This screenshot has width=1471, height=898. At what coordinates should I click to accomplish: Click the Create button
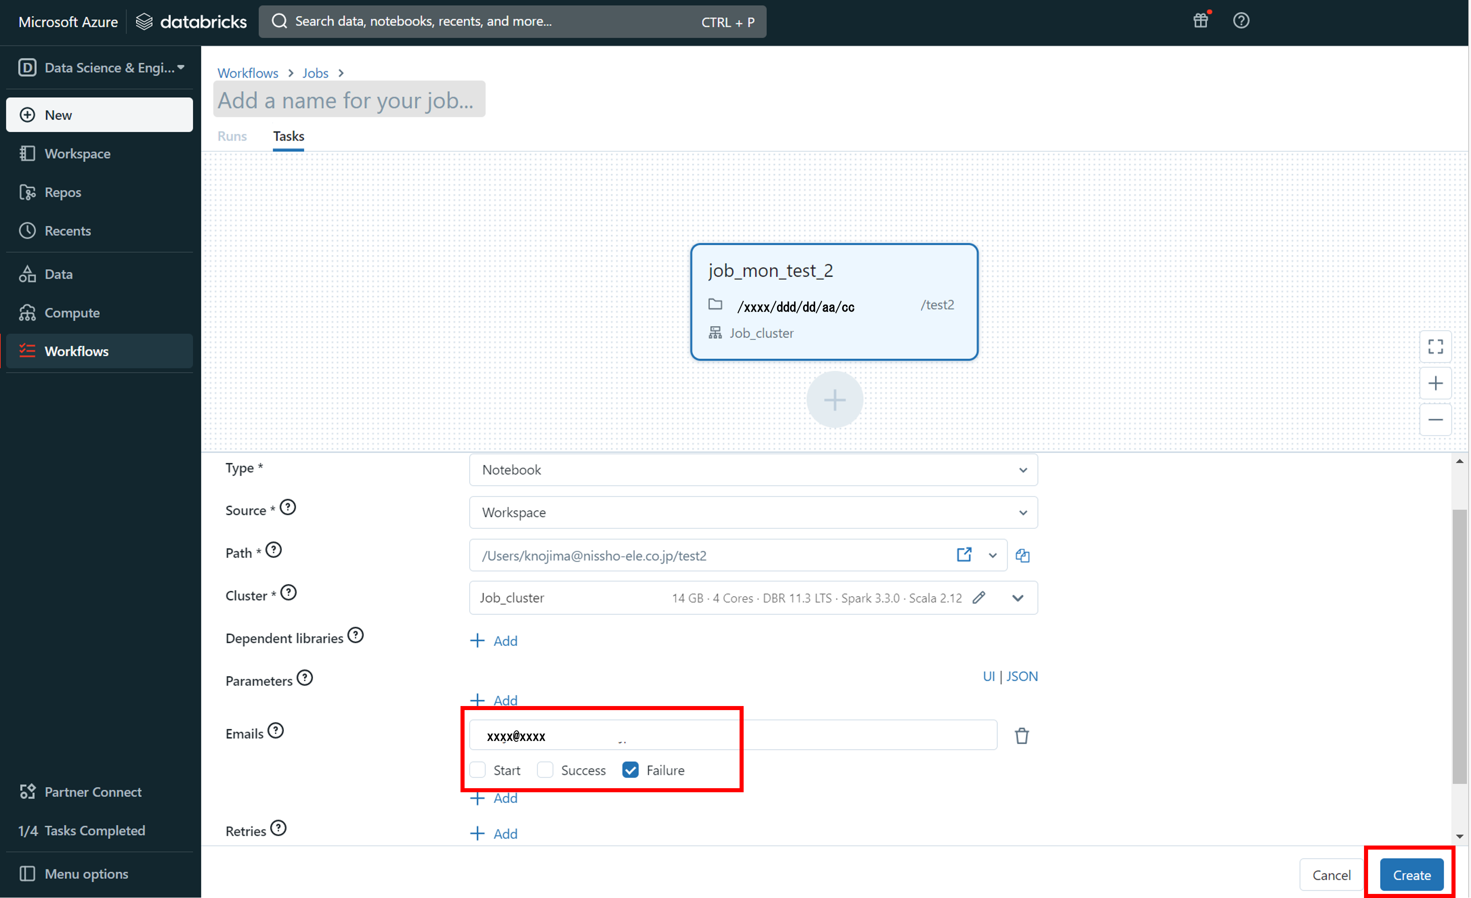[x=1411, y=875]
